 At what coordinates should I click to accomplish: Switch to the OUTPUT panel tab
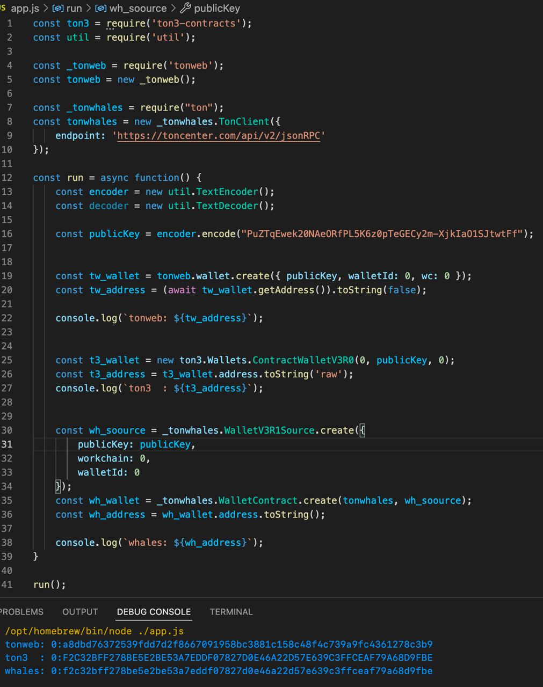point(80,612)
